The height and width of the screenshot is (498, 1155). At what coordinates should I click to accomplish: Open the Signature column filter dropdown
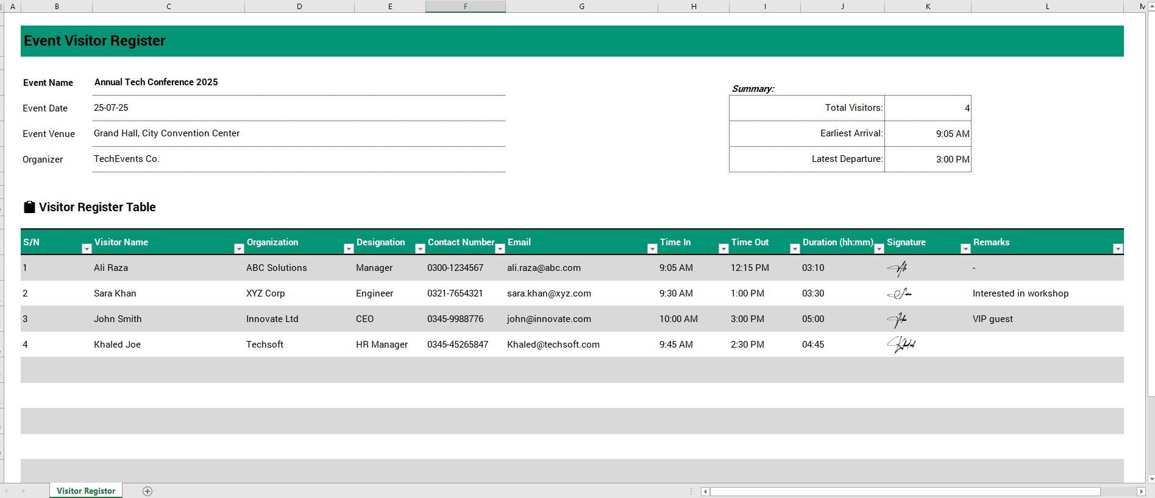point(965,248)
